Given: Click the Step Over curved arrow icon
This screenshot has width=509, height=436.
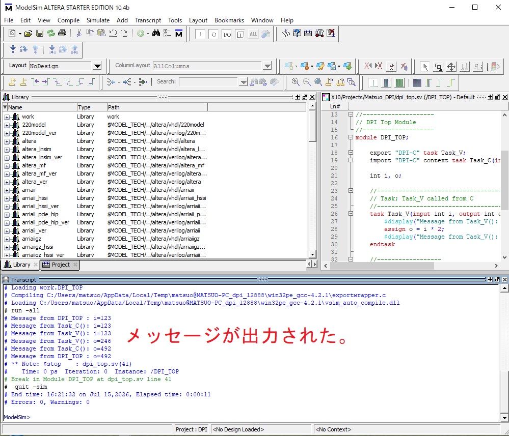Looking at the screenshot, I should point(24,49).
